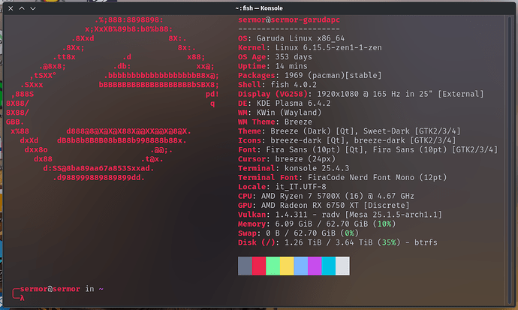Click the green 35% disk usage value
This screenshot has height=310, width=518.
tap(389, 242)
